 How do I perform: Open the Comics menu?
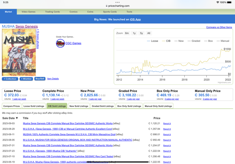(73, 12)
